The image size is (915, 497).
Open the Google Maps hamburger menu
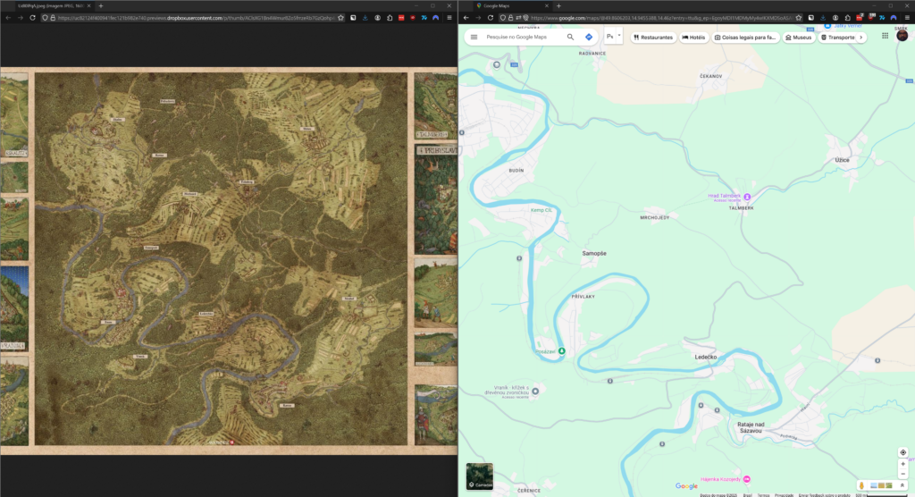(x=474, y=38)
